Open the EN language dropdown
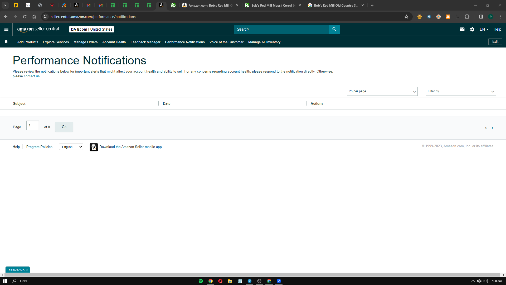 (x=484, y=29)
